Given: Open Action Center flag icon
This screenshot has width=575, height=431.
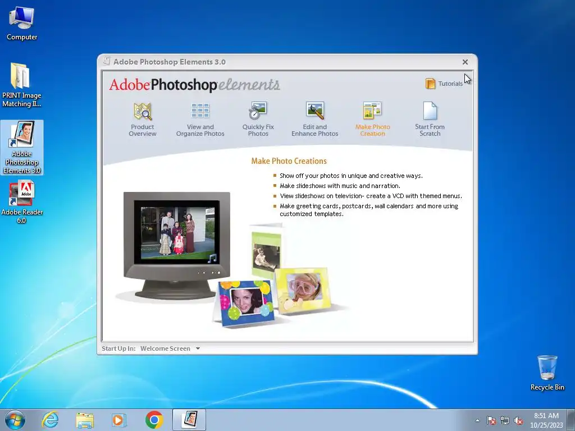Looking at the screenshot, I should pyautogui.click(x=491, y=420).
